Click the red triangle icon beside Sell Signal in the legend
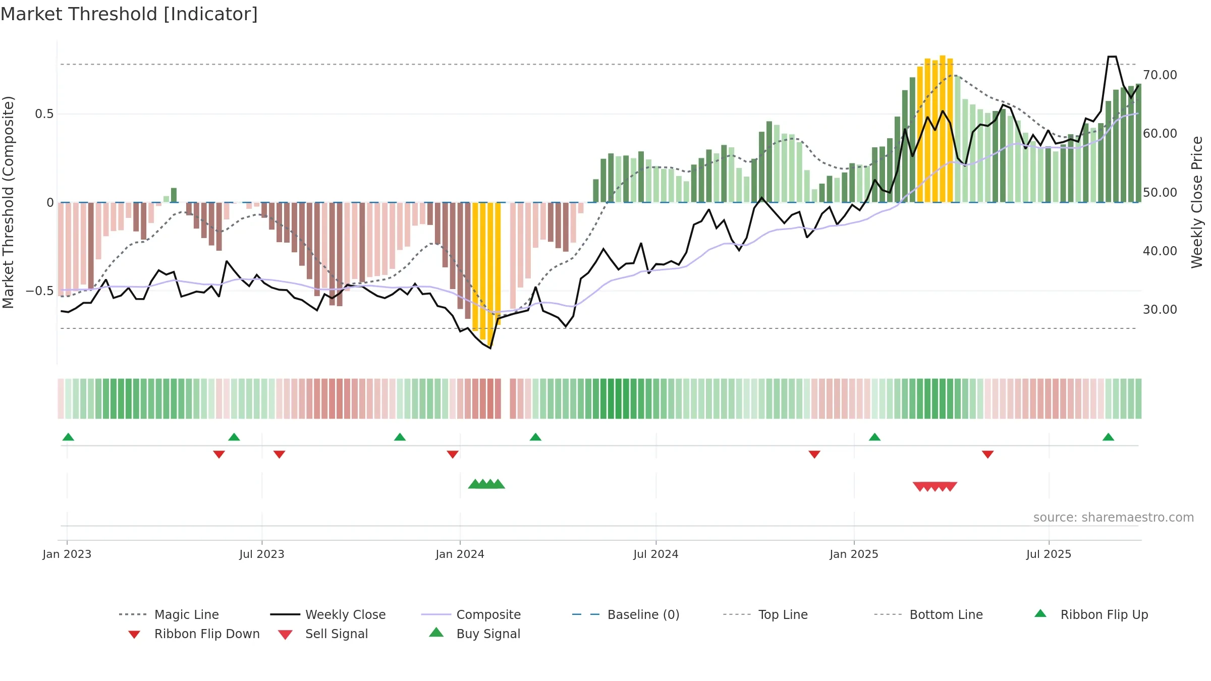 [285, 635]
